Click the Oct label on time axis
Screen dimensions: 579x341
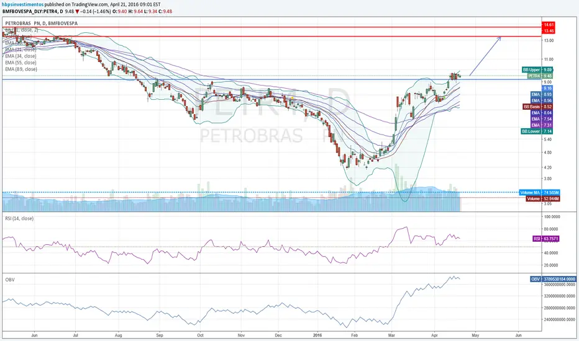coord(200,335)
